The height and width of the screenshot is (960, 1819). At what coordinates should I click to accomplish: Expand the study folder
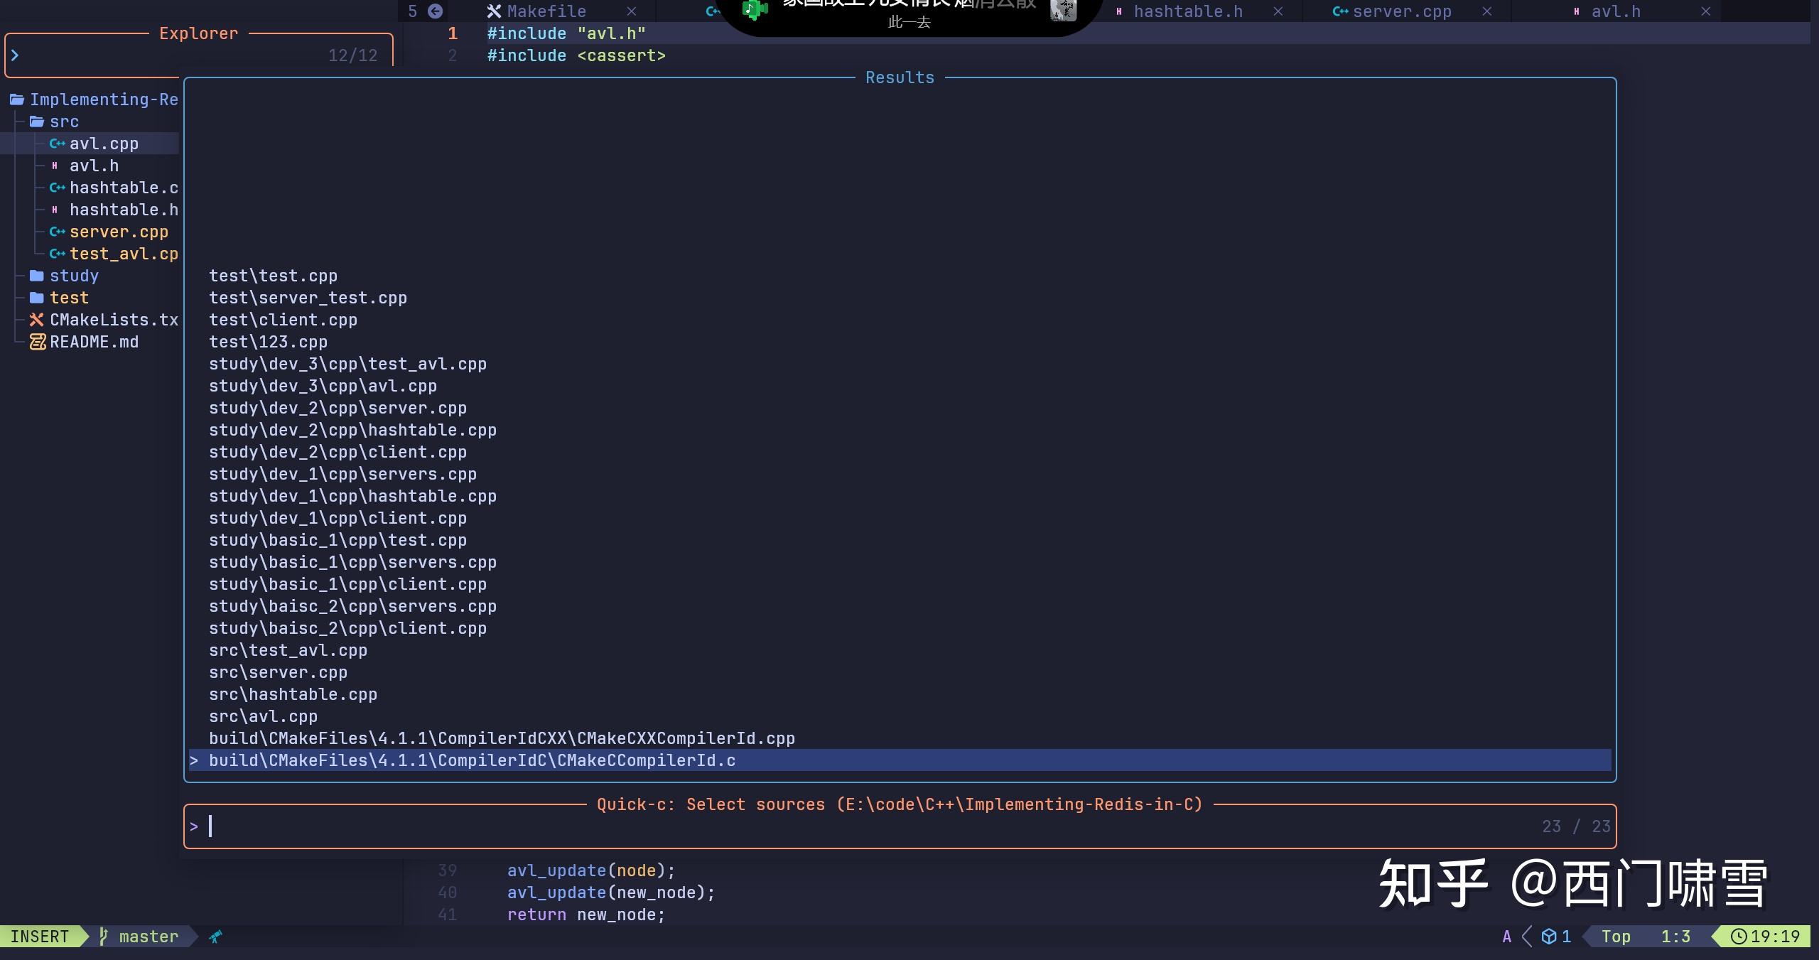point(74,276)
